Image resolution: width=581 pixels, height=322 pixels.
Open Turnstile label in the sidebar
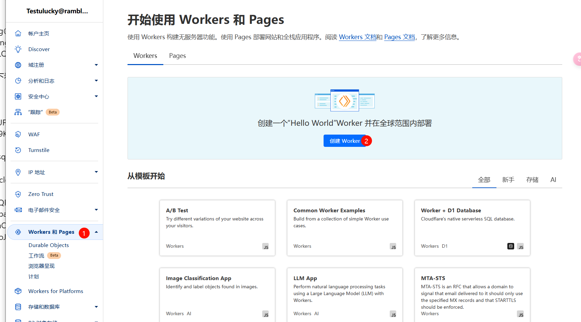(39, 150)
